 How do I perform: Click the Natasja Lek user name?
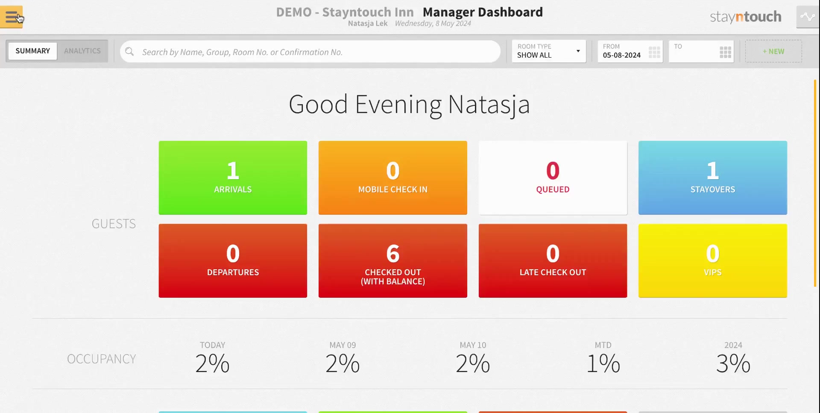368,23
